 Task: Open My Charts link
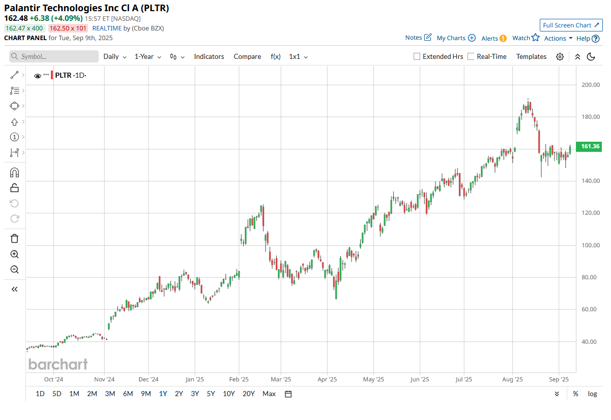coord(456,38)
